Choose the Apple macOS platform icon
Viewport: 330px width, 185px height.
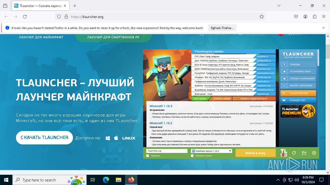116,138
